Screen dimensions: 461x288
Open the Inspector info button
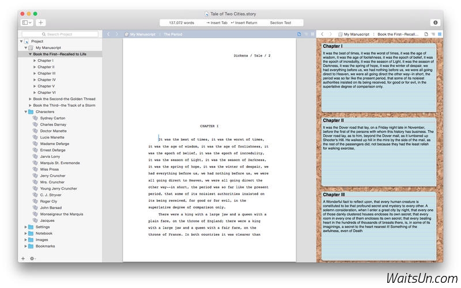click(x=436, y=22)
